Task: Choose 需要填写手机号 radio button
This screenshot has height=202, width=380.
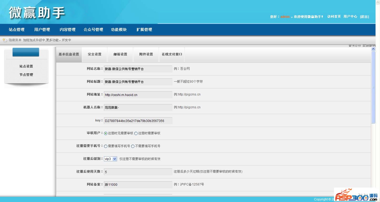Action: [x=106, y=146]
